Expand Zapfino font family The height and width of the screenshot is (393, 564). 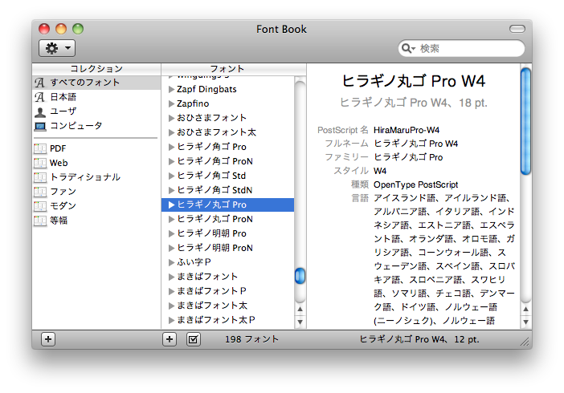[x=172, y=103]
